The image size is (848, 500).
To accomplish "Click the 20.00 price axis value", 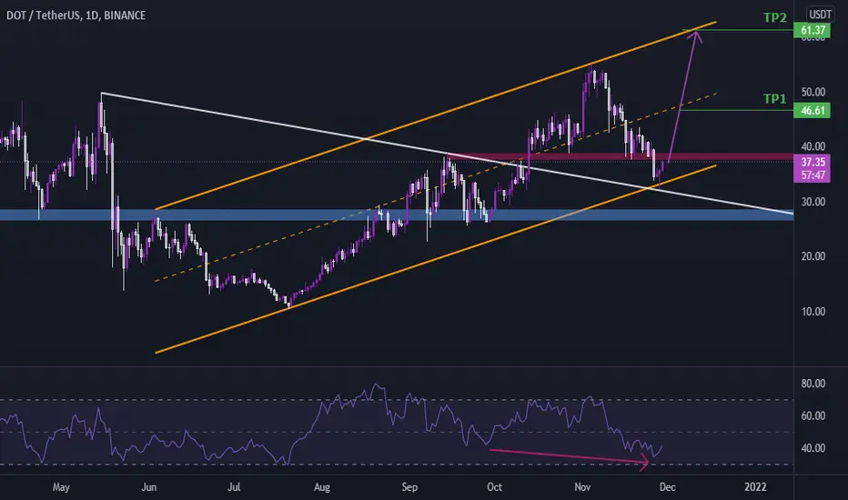I will (813, 256).
